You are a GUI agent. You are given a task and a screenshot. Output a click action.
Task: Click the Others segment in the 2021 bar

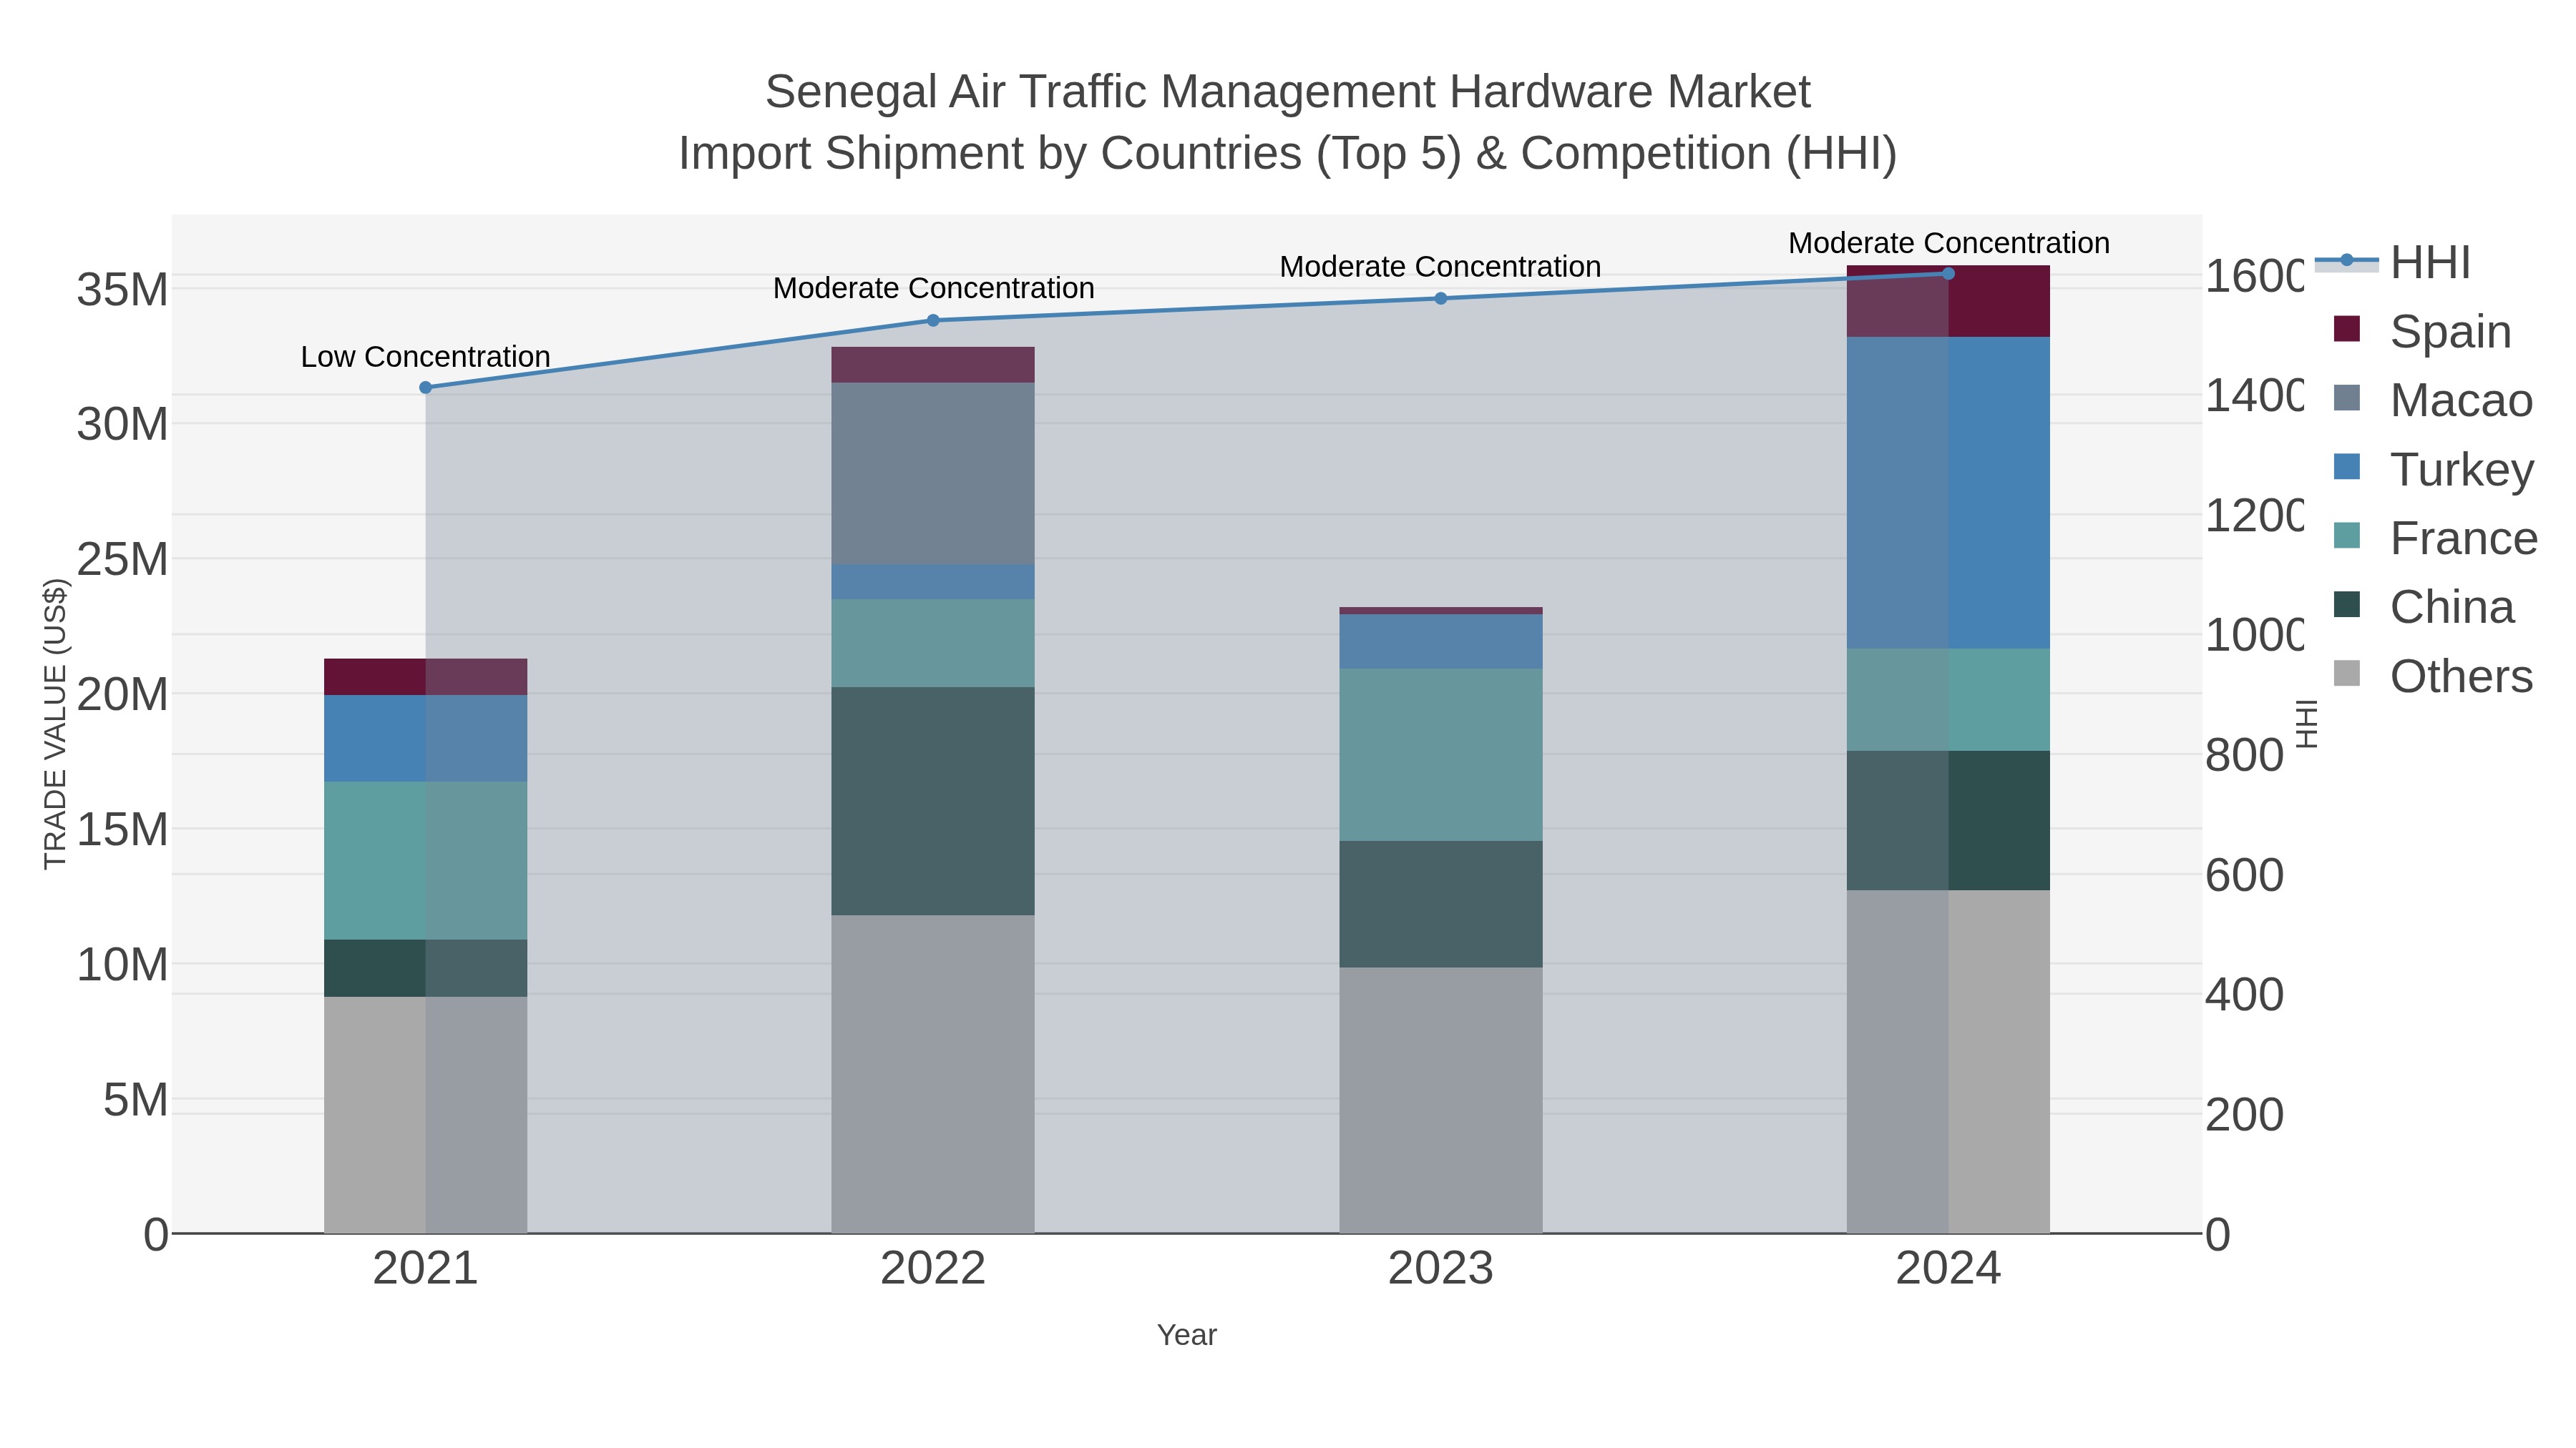(425, 1114)
